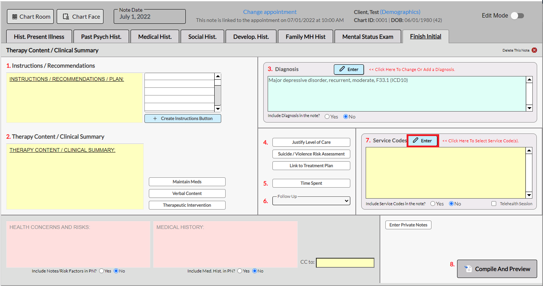Click the Change appointment link
543x286 pixels.
270,12
